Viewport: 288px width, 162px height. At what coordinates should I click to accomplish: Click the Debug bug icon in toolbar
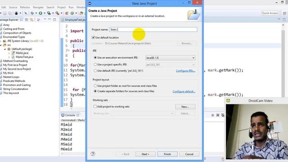pos(32,13)
